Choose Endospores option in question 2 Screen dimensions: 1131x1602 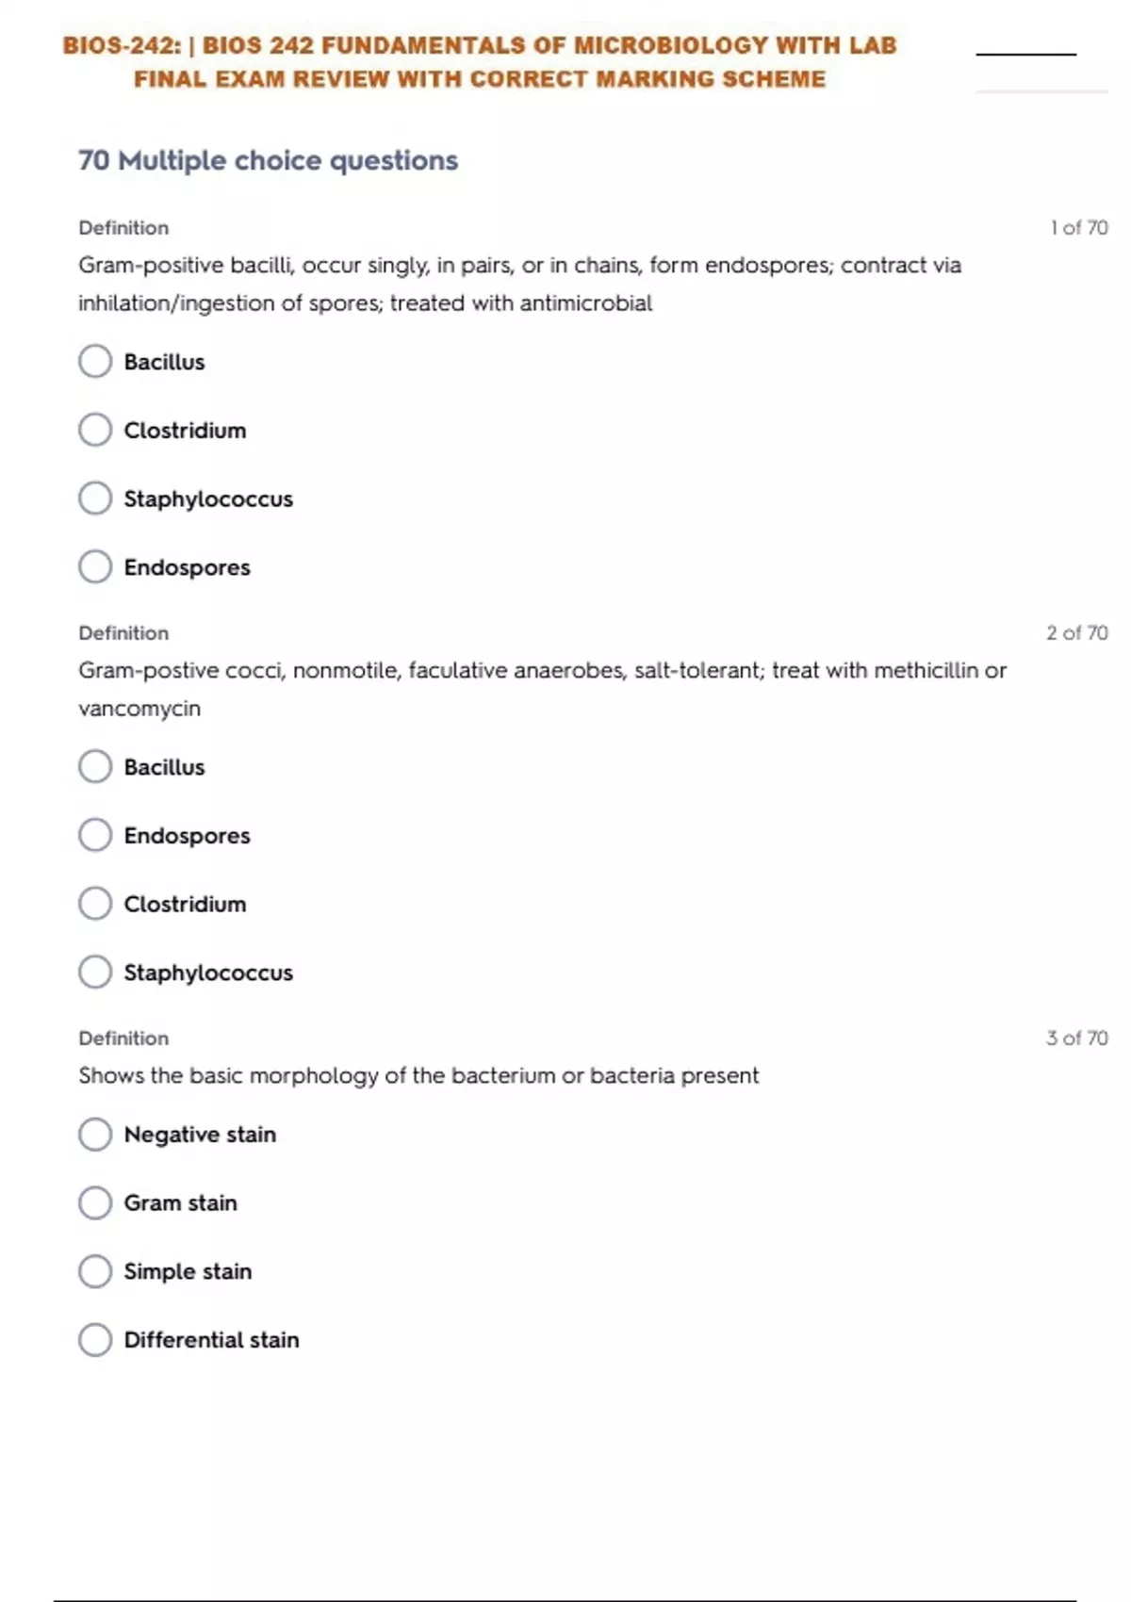(95, 835)
